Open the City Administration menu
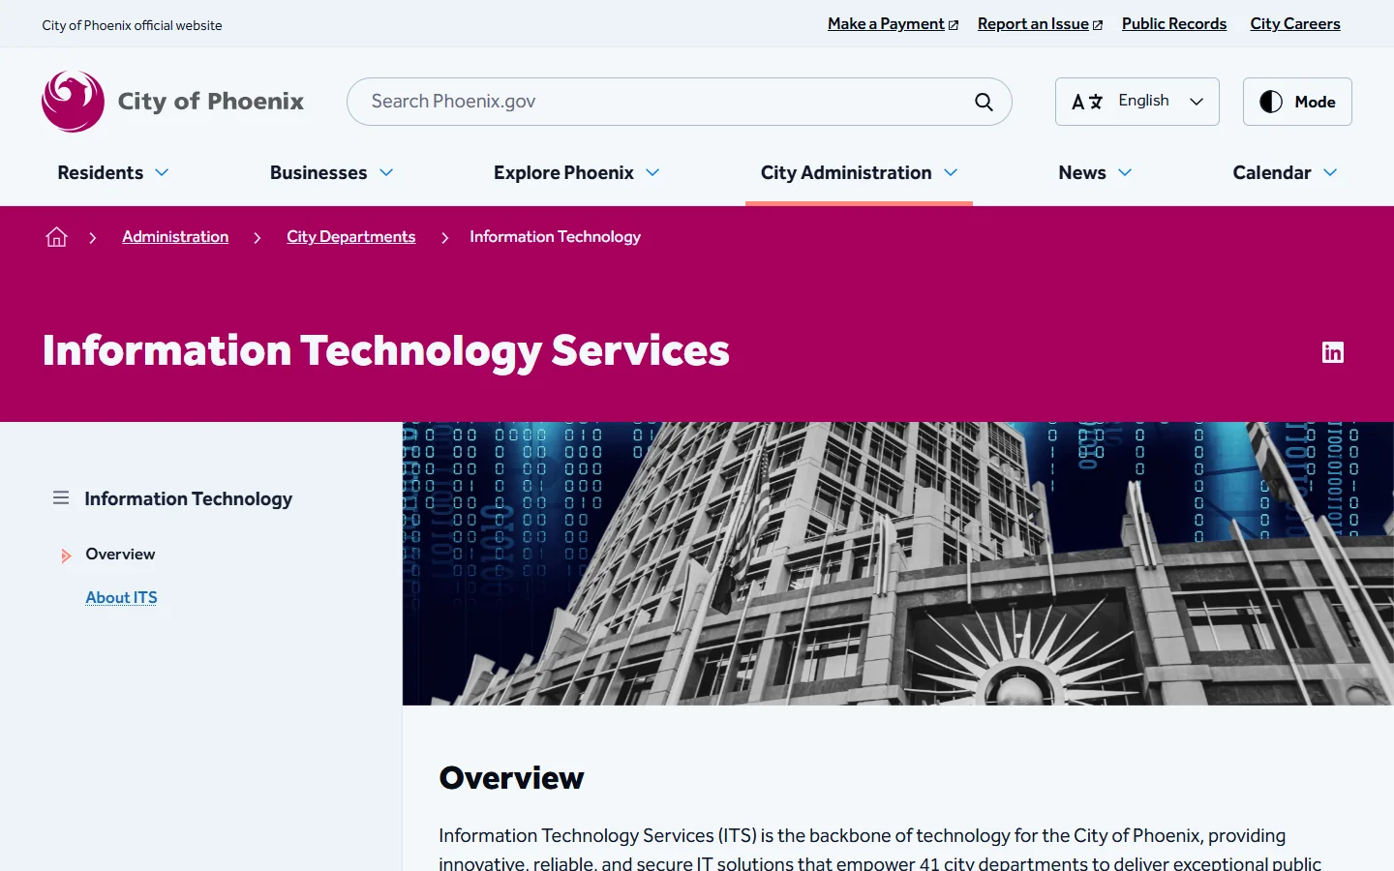The width and height of the screenshot is (1394, 871). click(x=859, y=172)
